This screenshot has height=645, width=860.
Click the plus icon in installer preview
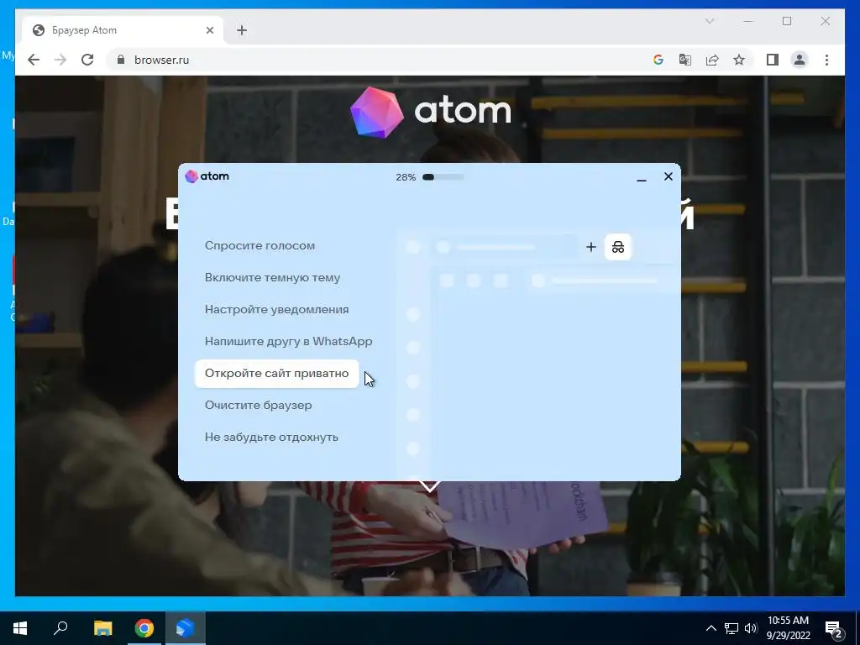590,247
